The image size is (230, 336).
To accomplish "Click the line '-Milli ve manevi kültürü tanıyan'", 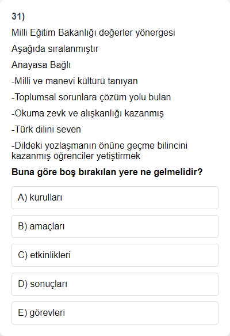I will coord(75,81).
